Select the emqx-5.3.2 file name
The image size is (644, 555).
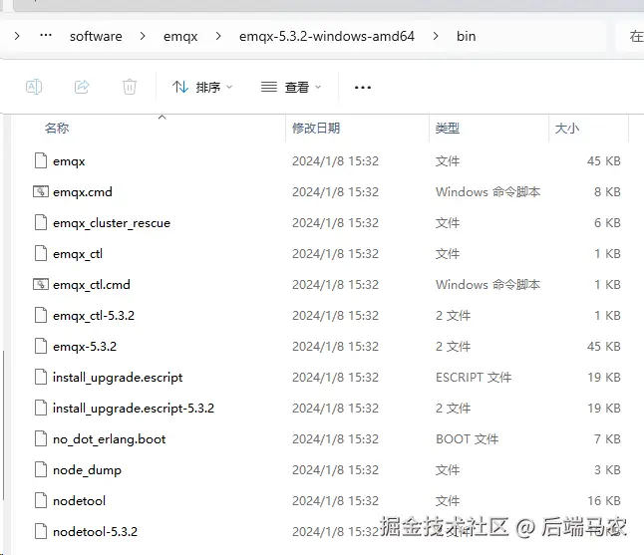click(85, 347)
